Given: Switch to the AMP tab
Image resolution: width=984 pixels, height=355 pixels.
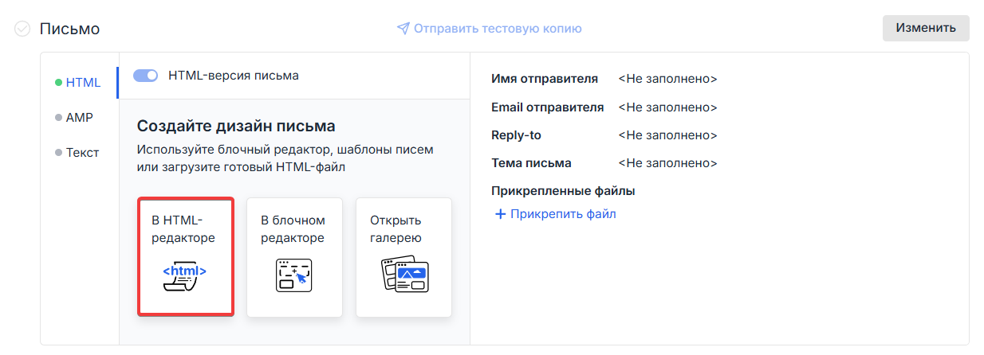Looking at the screenshot, I should click(74, 117).
